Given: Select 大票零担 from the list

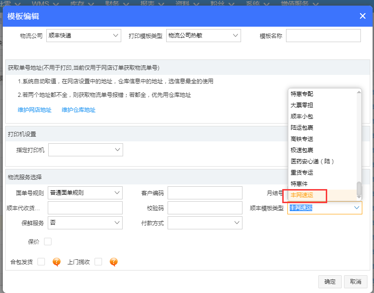Looking at the screenshot, I should point(323,105).
